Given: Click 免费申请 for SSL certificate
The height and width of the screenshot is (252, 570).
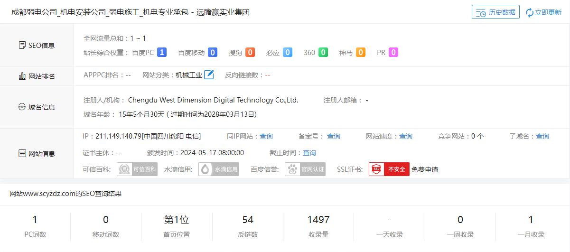Looking at the screenshot, I should point(425,169).
